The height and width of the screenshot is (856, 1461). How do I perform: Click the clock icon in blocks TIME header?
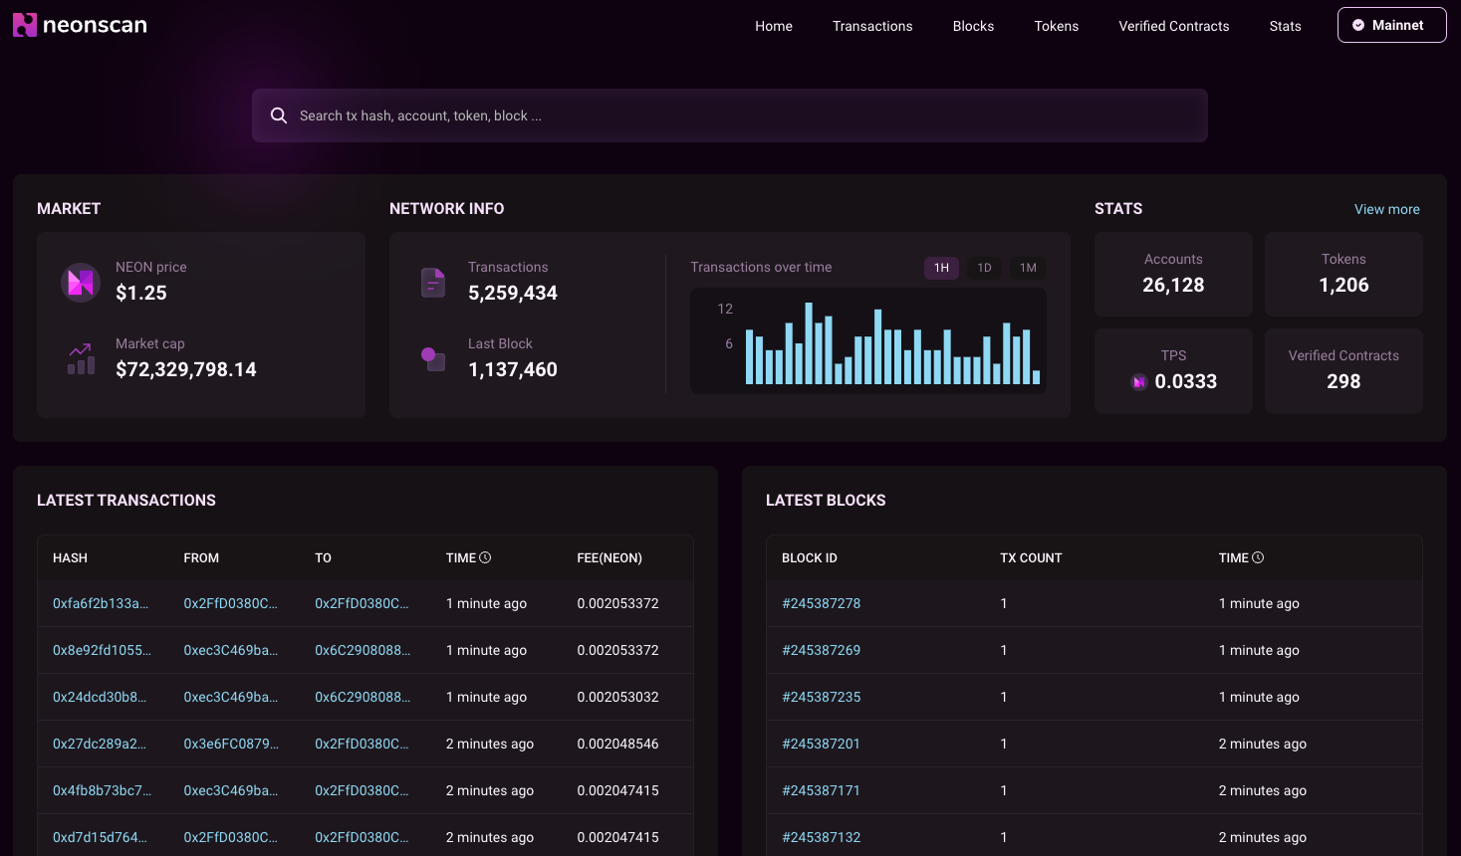click(1258, 557)
